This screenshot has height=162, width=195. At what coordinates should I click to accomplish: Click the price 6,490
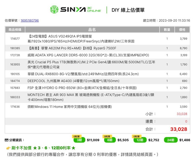tap(183, 74)
